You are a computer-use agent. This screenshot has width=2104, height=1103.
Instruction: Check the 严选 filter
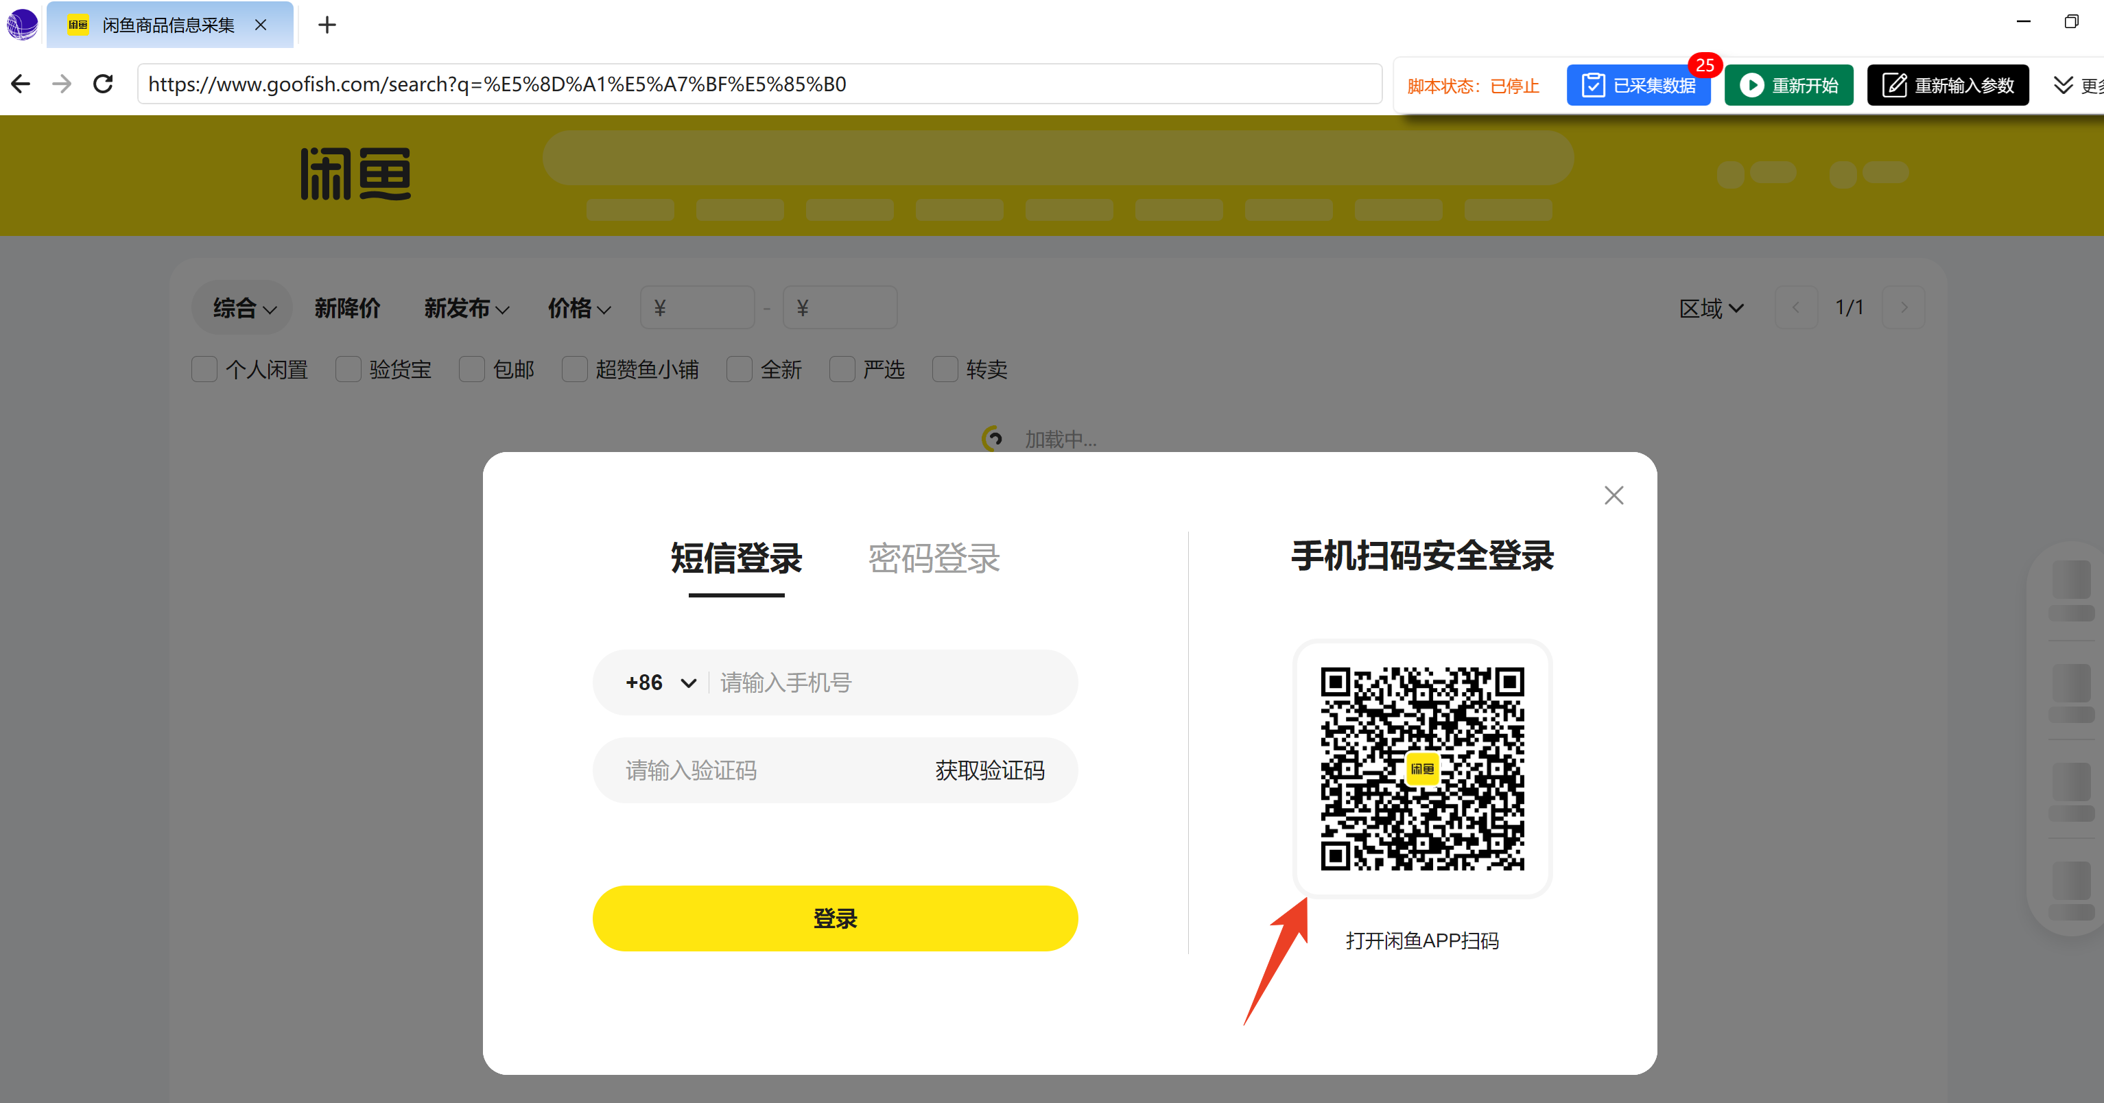click(842, 369)
